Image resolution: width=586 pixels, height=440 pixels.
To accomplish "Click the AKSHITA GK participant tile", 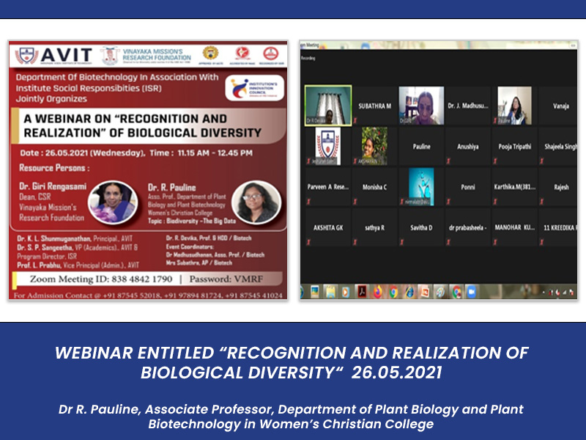I will click(x=327, y=227).
